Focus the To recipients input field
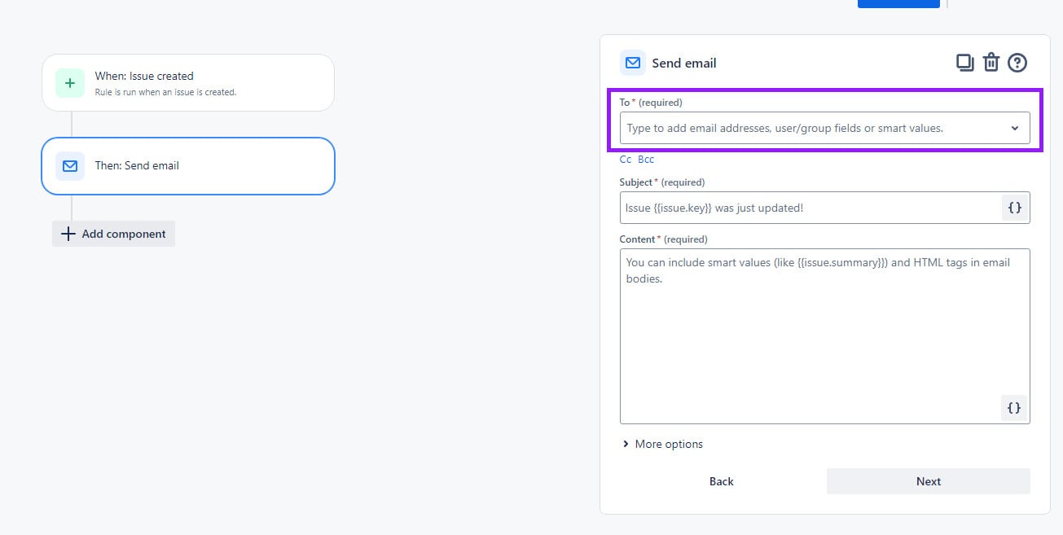This screenshot has height=535, width=1063. pyautogui.click(x=824, y=128)
